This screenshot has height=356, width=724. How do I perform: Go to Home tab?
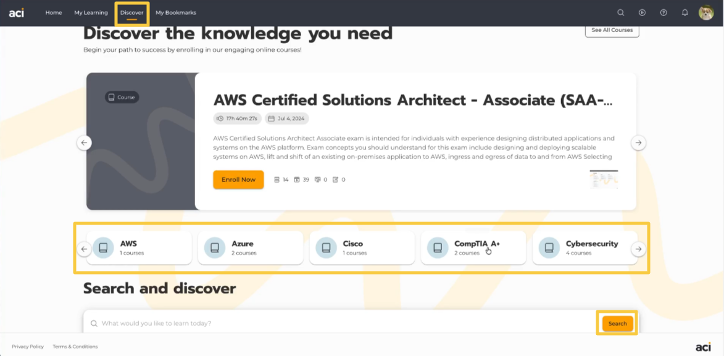coord(54,12)
